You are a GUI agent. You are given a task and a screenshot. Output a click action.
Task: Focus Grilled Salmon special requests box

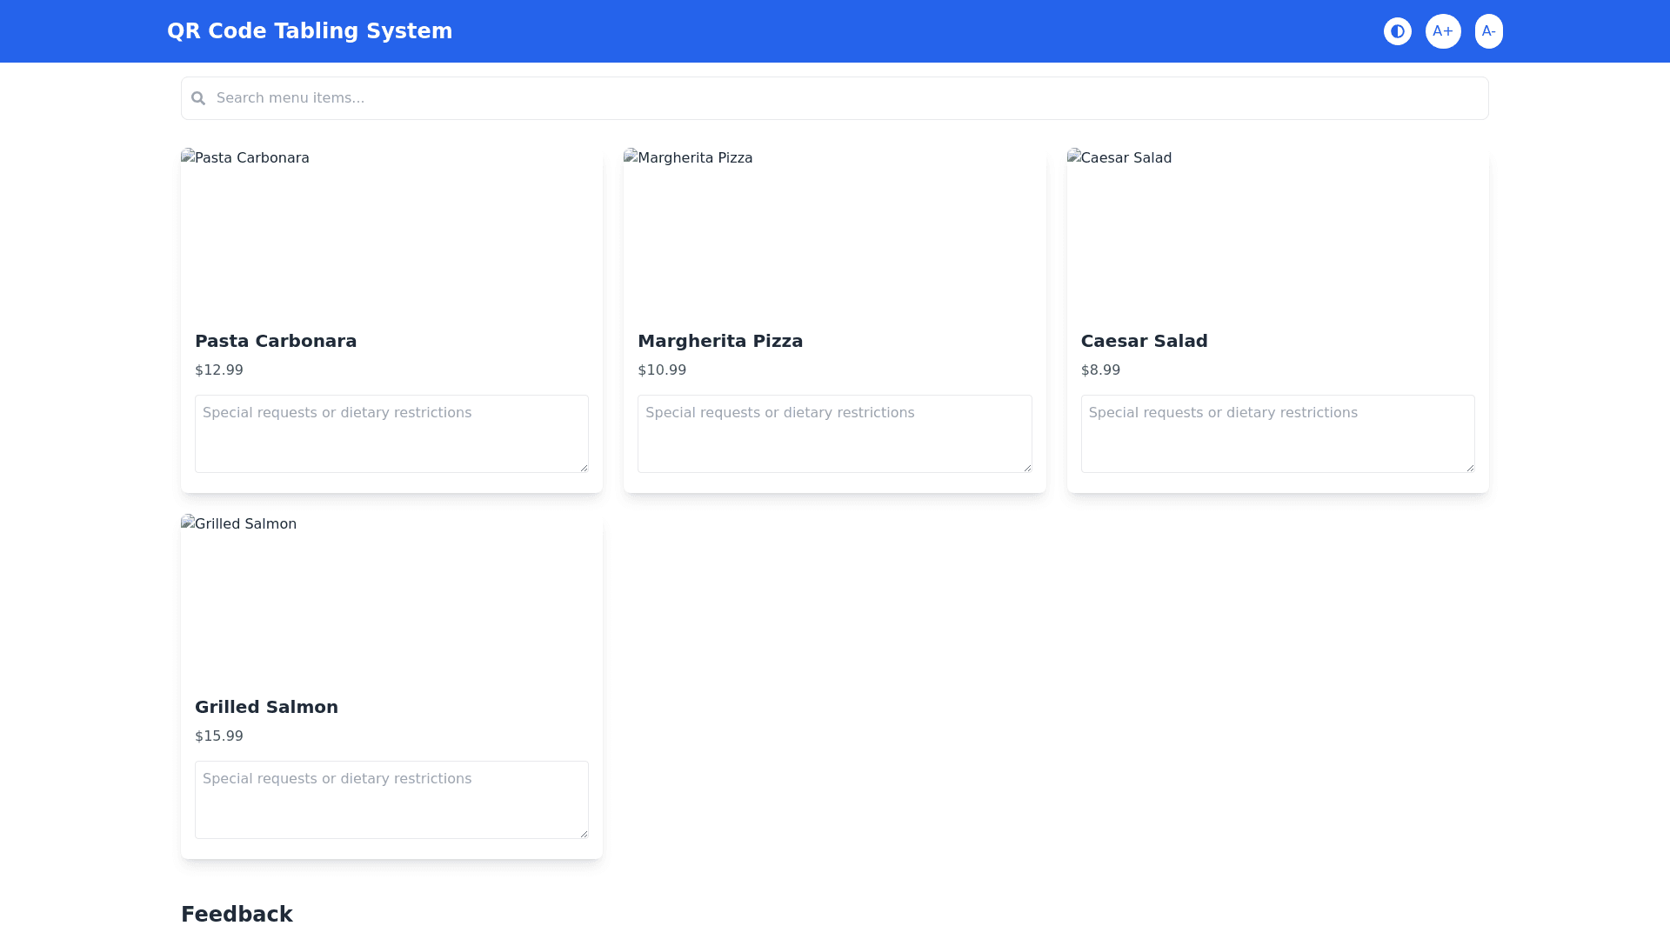(x=391, y=800)
